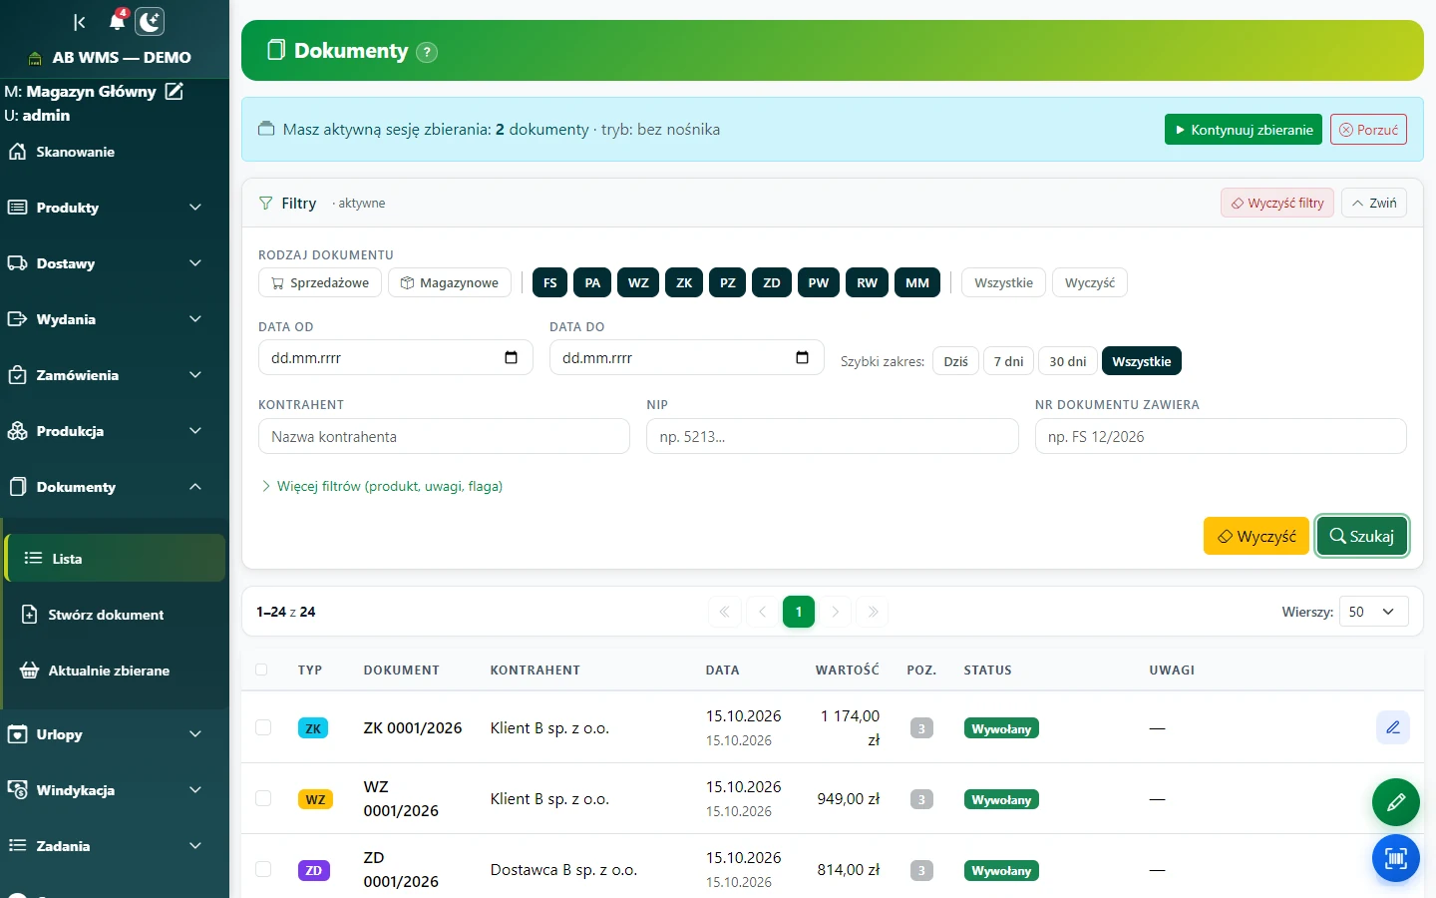Viewport: 1436px width, 898px height.
Task: Edit the Magazyn Główny warehouse selection
Action: click(174, 91)
